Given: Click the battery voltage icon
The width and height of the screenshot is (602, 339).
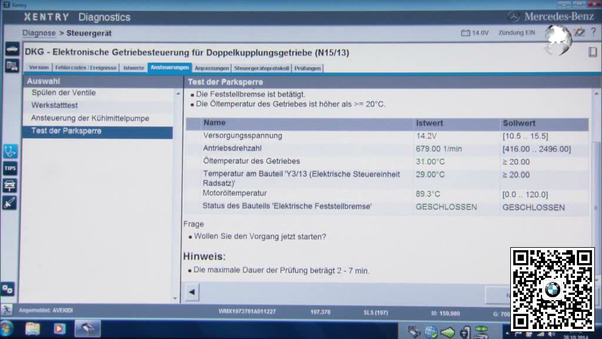Looking at the screenshot, I should click(x=466, y=33).
